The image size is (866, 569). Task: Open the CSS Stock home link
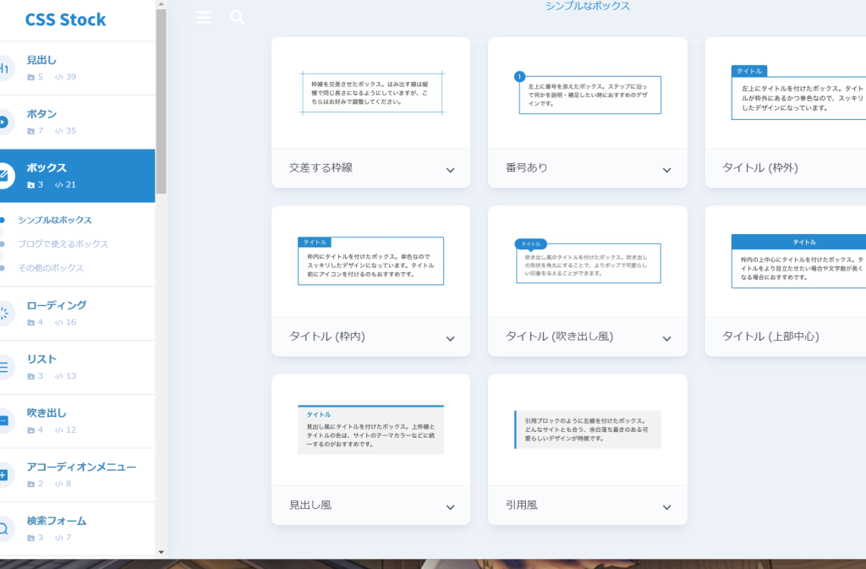click(x=65, y=19)
